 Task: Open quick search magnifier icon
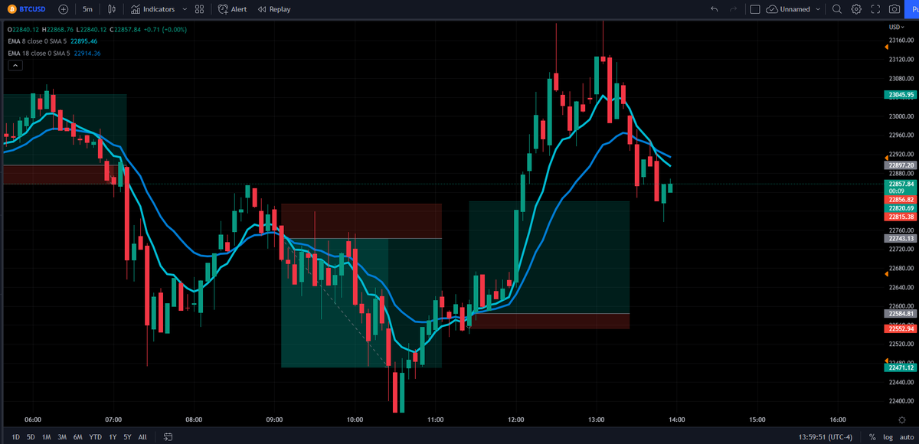coord(836,9)
